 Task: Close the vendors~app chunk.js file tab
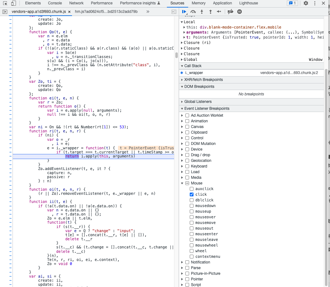[x=69, y=12]
